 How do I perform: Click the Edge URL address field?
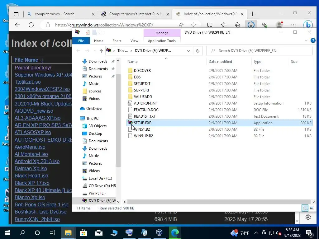tap(104, 25)
